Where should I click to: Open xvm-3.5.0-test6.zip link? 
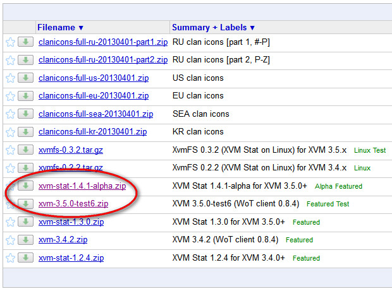click(73, 204)
